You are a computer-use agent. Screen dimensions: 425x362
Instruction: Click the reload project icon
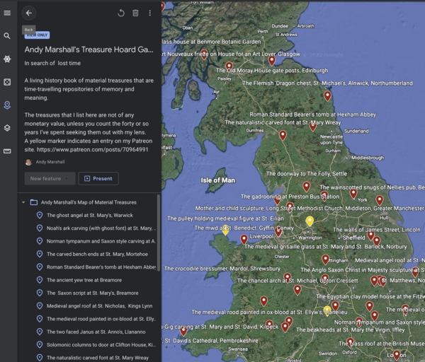[x=121, y=13]
